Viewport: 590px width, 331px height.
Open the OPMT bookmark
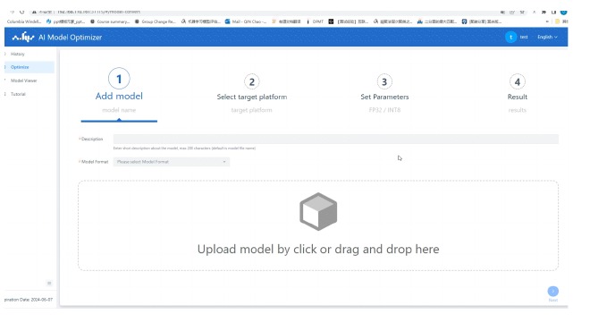[x=315, y=21]
